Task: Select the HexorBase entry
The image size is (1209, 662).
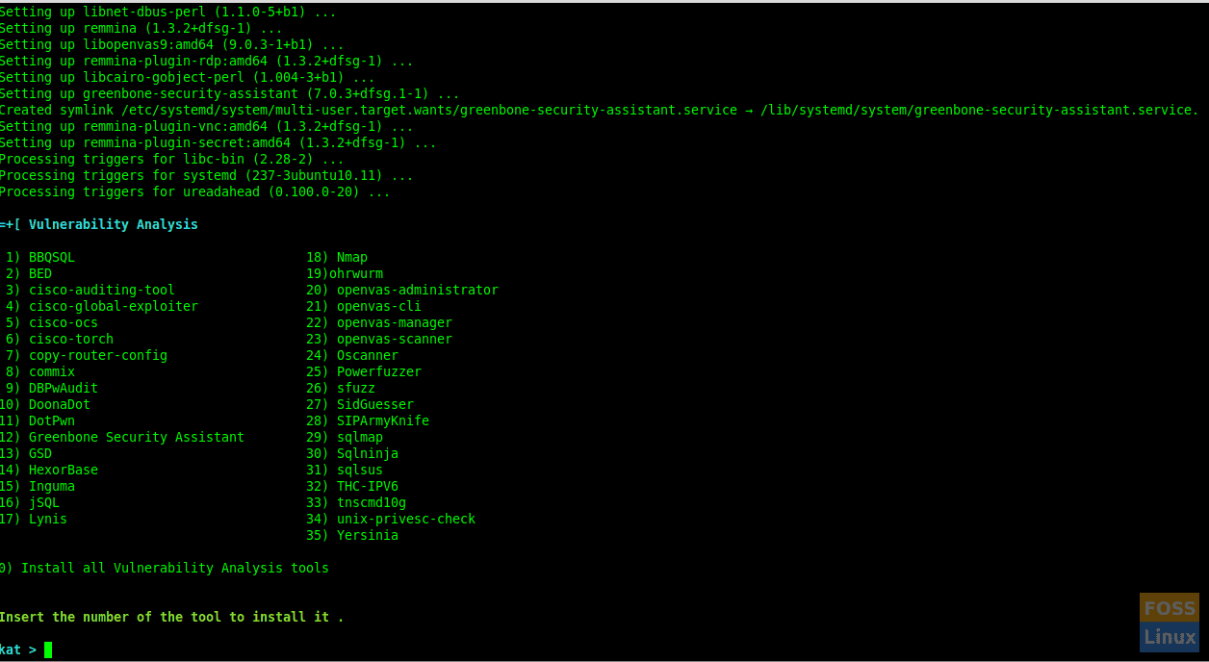Action: [63, 470]
